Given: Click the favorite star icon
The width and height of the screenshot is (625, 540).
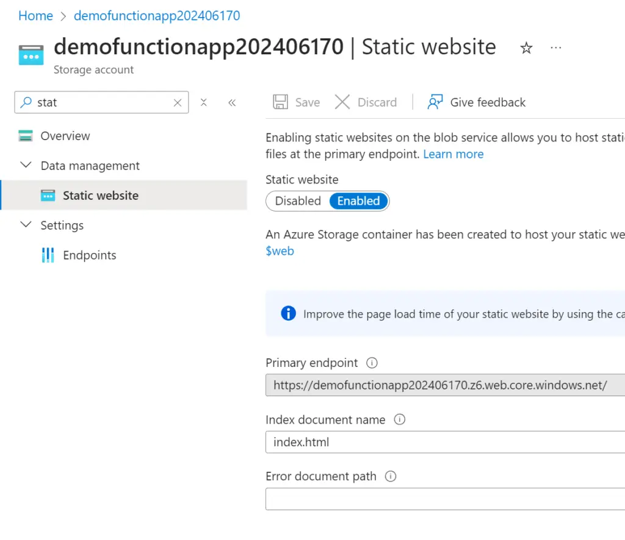Looking at the screenshot, I should (526, 48).
